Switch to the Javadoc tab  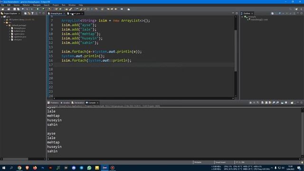tap(65, 103)
